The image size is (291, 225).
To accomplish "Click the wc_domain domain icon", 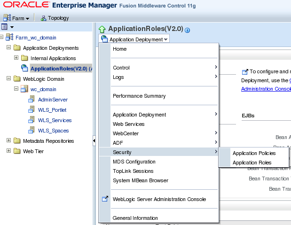I will (24, 89).
